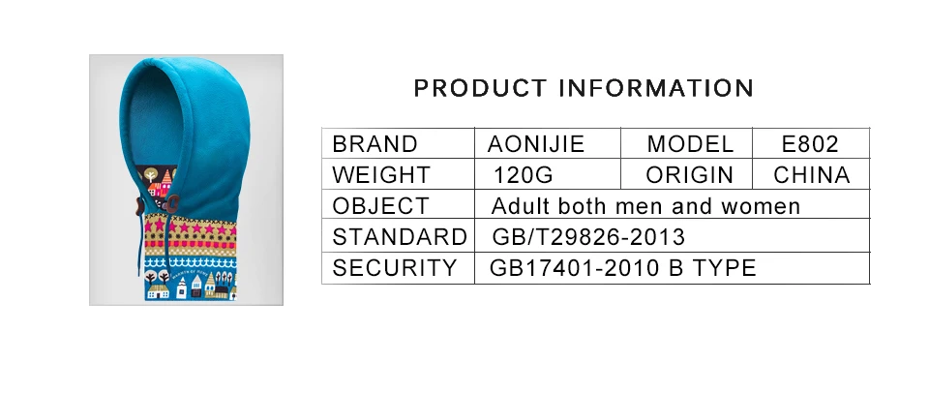Select the MODEL label cell
This screenshot has width=929, height=393.
coord(687,143)
